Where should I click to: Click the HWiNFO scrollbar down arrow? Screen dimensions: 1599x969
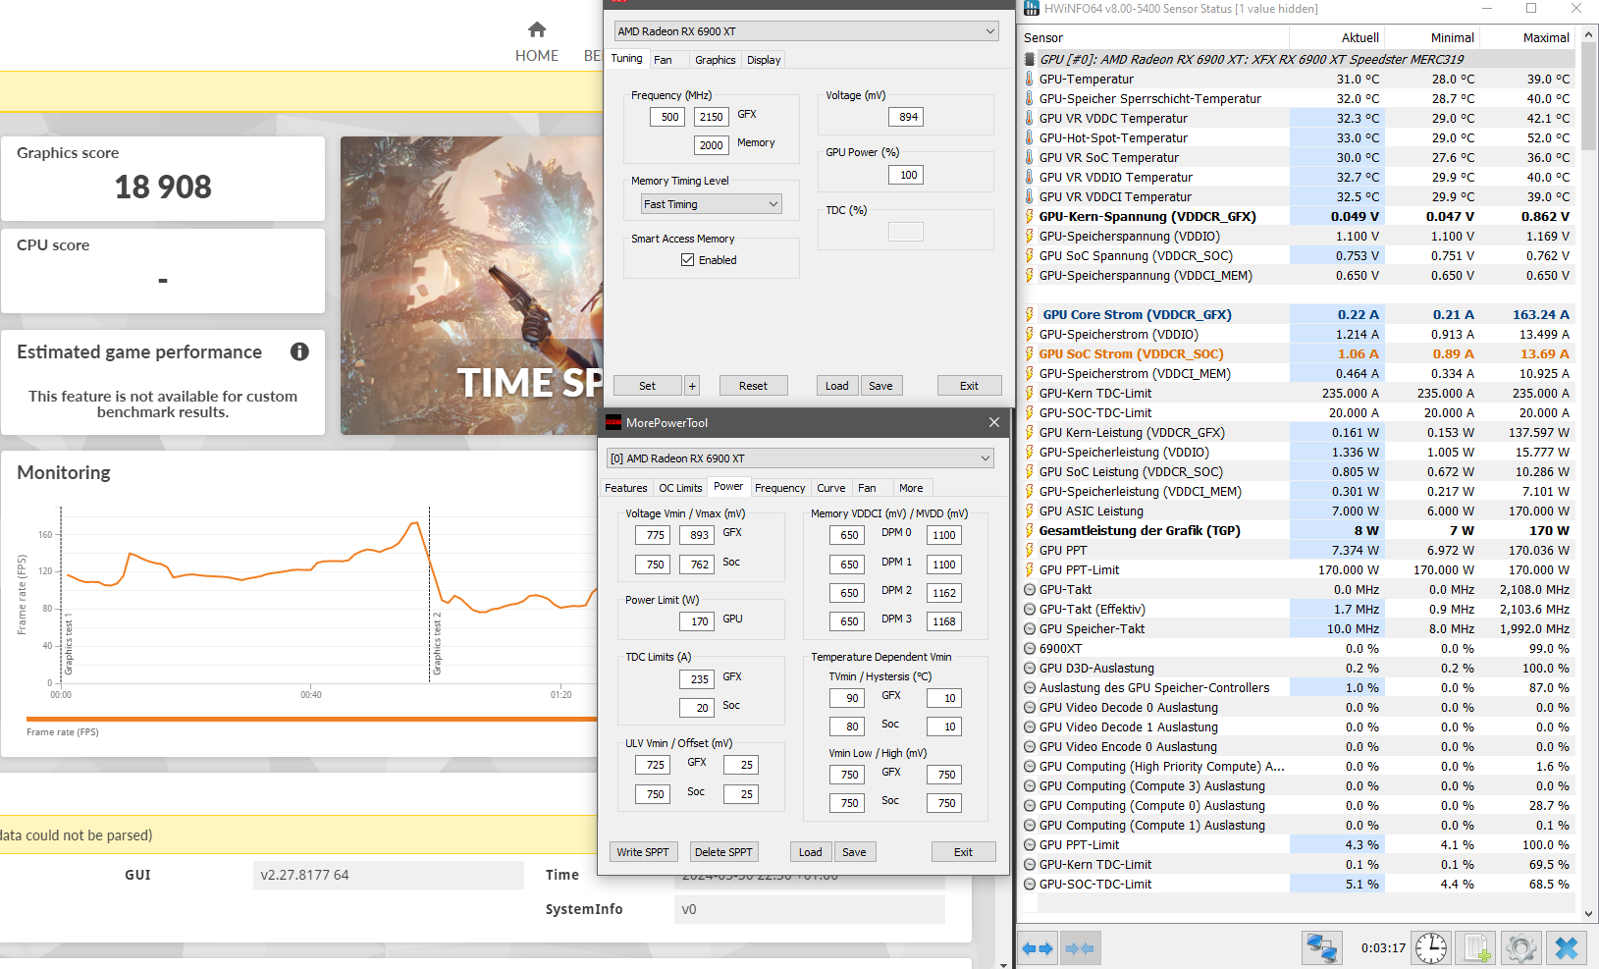tap(1590, 914)
